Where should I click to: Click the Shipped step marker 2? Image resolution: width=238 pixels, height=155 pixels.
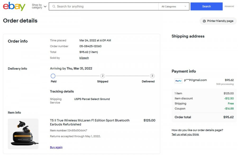pyautogui.click(x=103, y=76)
